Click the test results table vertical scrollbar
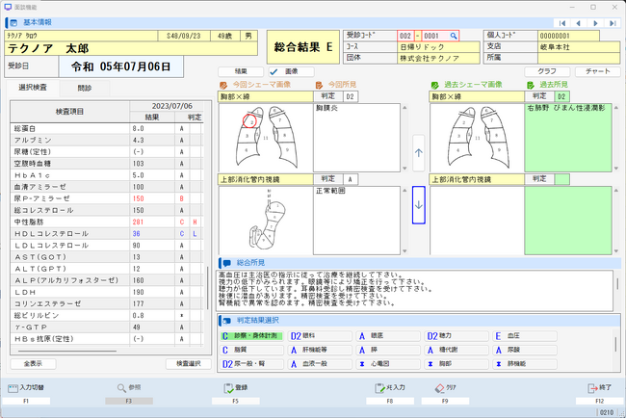The height and width of the screenshot is (419, 626). click(x=207, y=288)
